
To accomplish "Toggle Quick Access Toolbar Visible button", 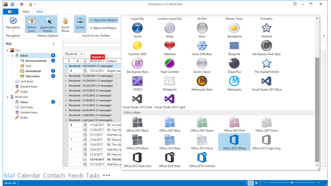I will click(80, 24).
